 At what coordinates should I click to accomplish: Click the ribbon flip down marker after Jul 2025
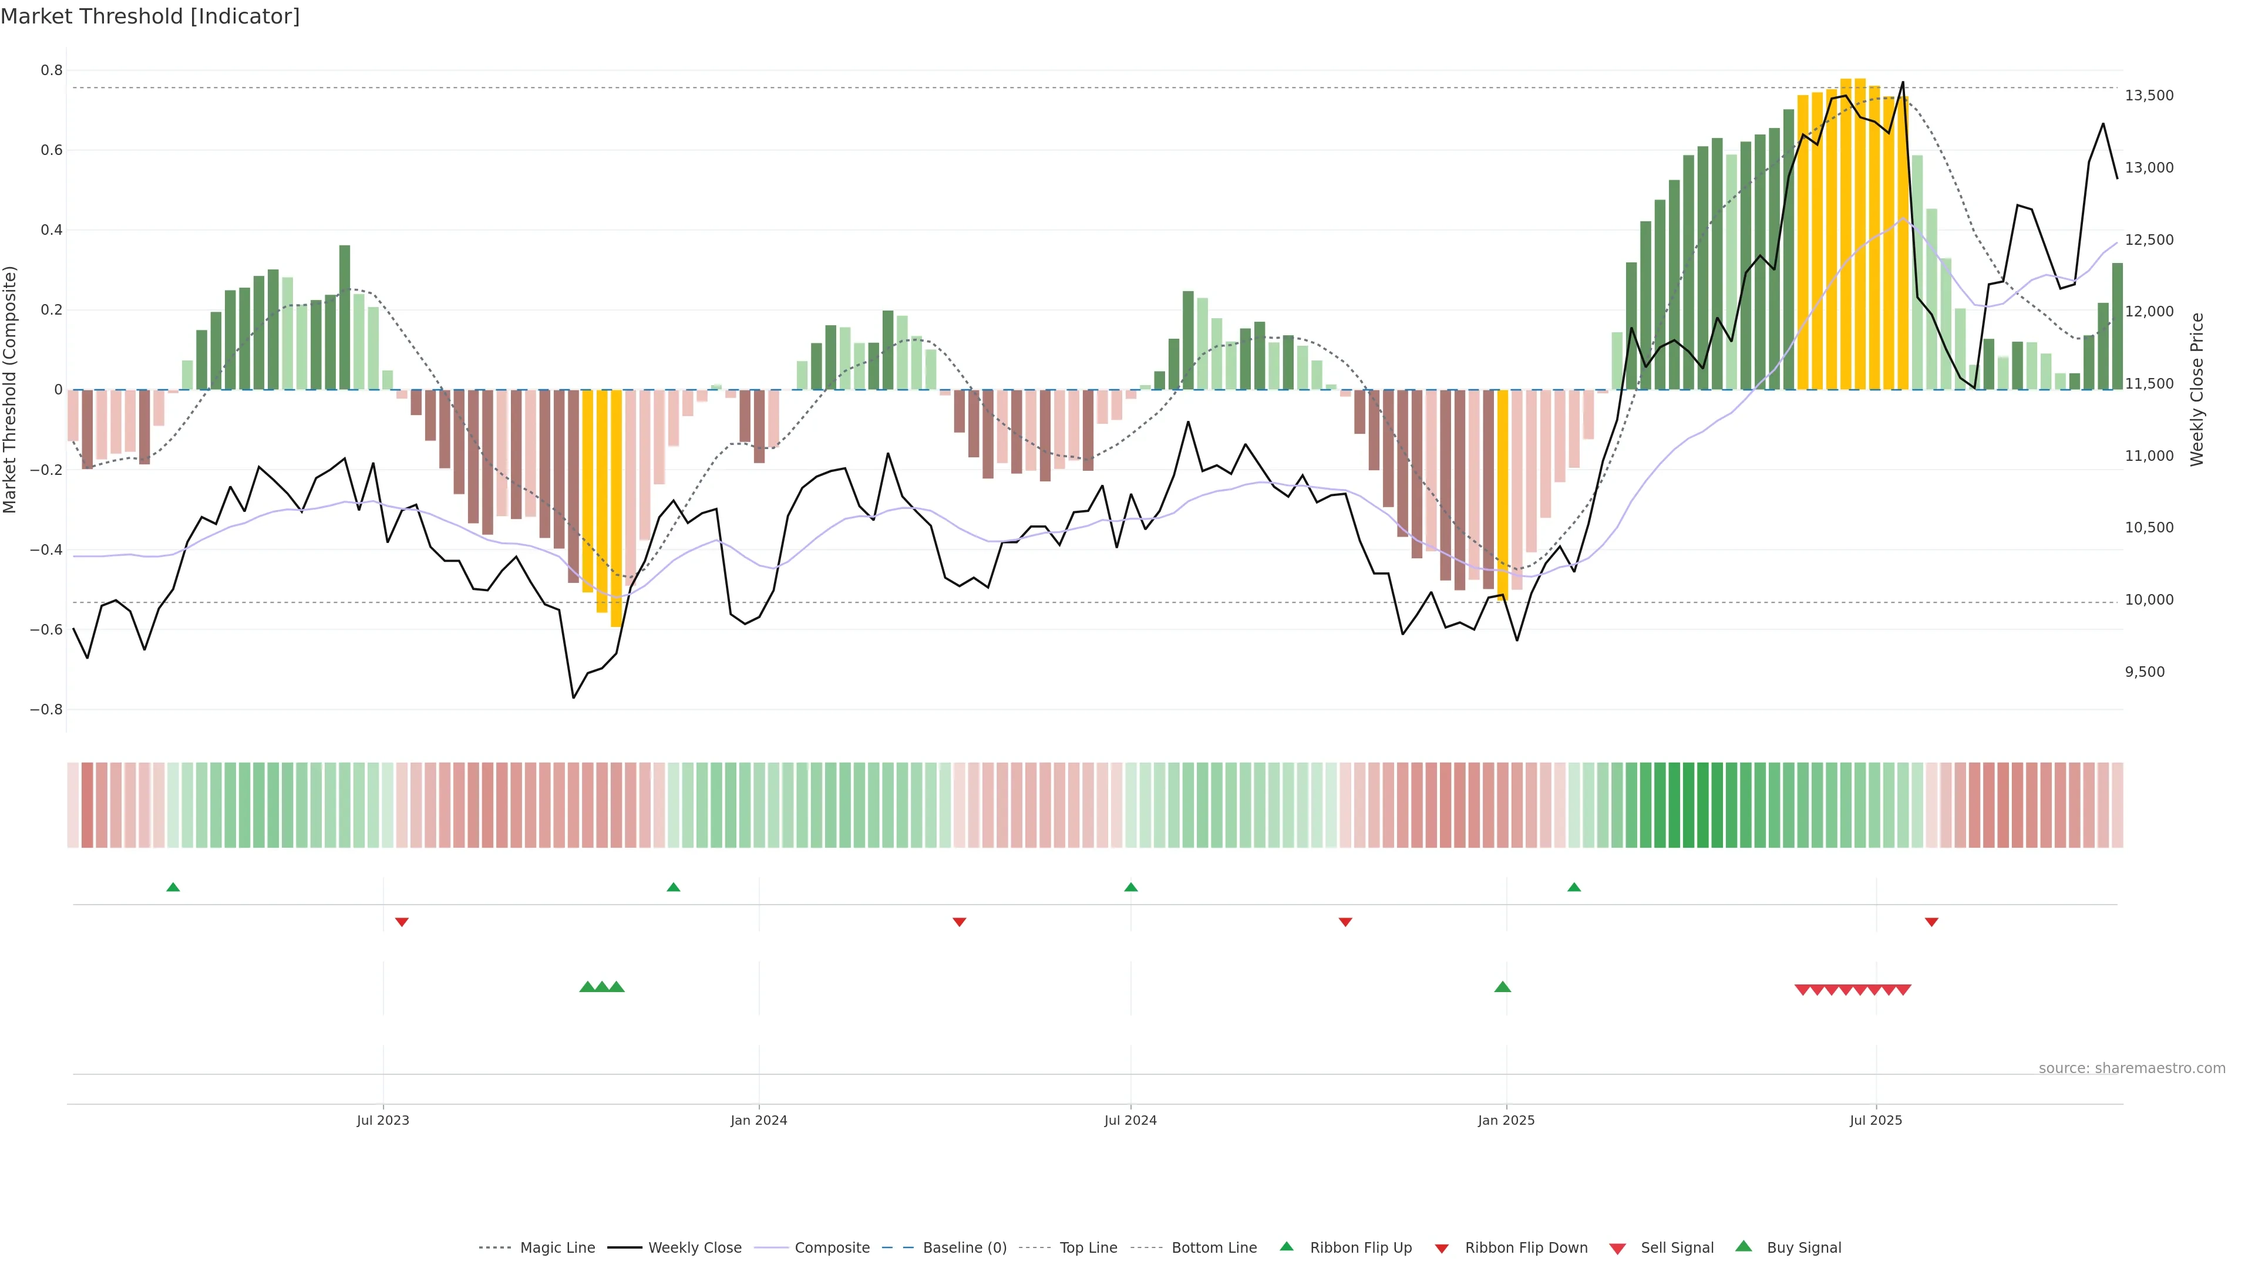pyautogui.click(x=1931, y=922)
